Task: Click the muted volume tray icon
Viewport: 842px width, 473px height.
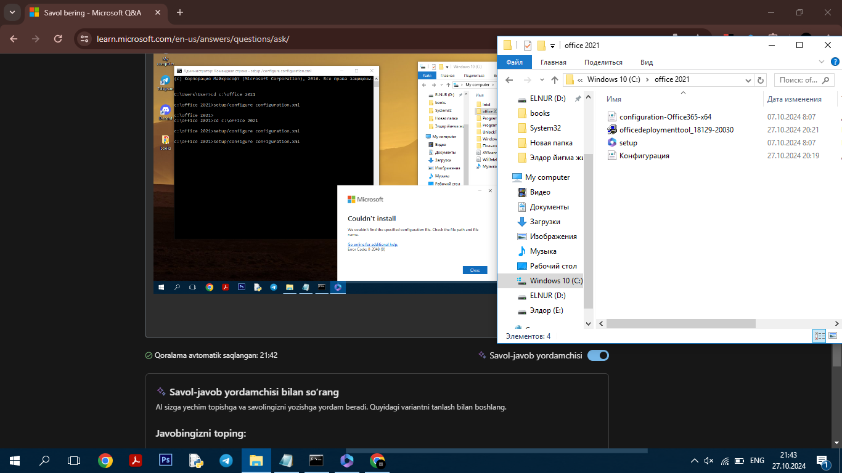Action: tap(709, 461)
